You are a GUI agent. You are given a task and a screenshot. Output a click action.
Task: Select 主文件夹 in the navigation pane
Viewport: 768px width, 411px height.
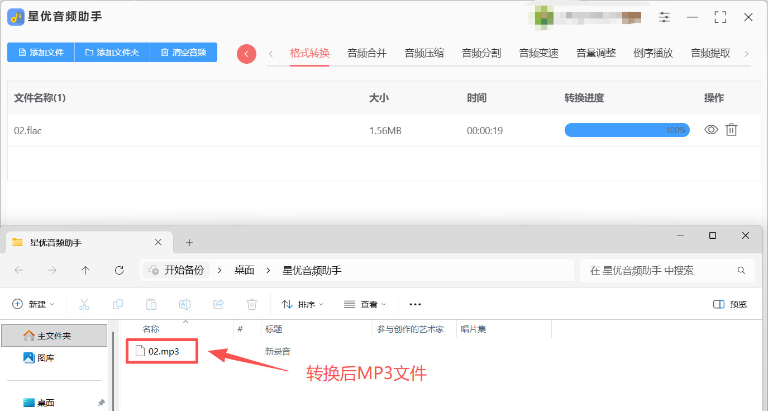[x=54, y=336]
